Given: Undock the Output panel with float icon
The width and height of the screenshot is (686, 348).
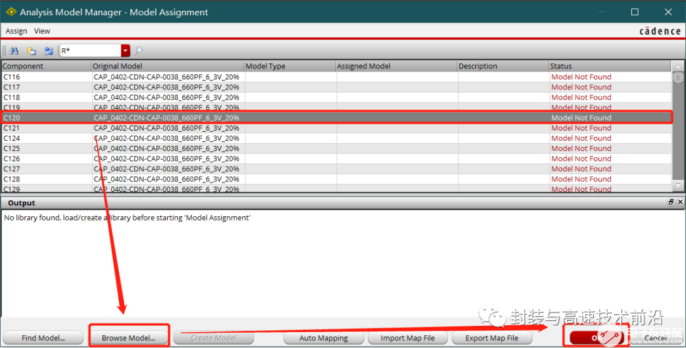Looking at the screenshot, I should (671, 202).
